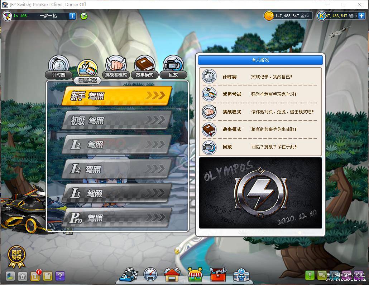Image resolution: width=369 pixels, height=285 pixels.
Task: Click the 回放 camera icon in right panel
Action: (209, 147)
